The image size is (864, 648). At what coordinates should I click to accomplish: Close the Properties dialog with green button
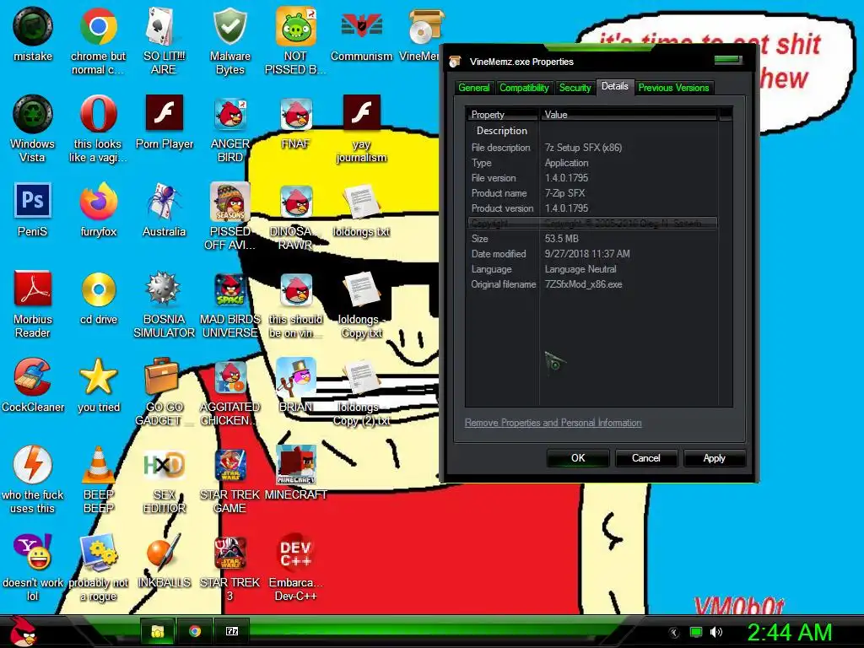pyautogui.click(x=728, y=60)
